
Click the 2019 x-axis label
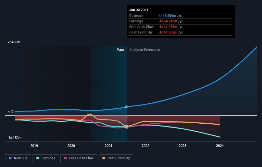34,146
